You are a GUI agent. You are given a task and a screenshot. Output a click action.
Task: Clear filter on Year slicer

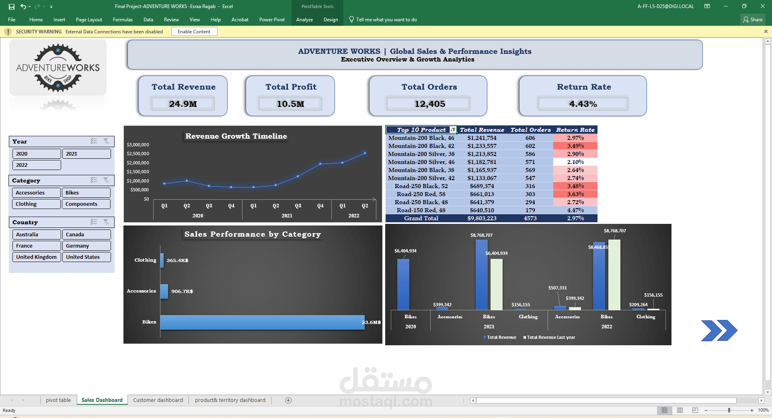point(106,141)
